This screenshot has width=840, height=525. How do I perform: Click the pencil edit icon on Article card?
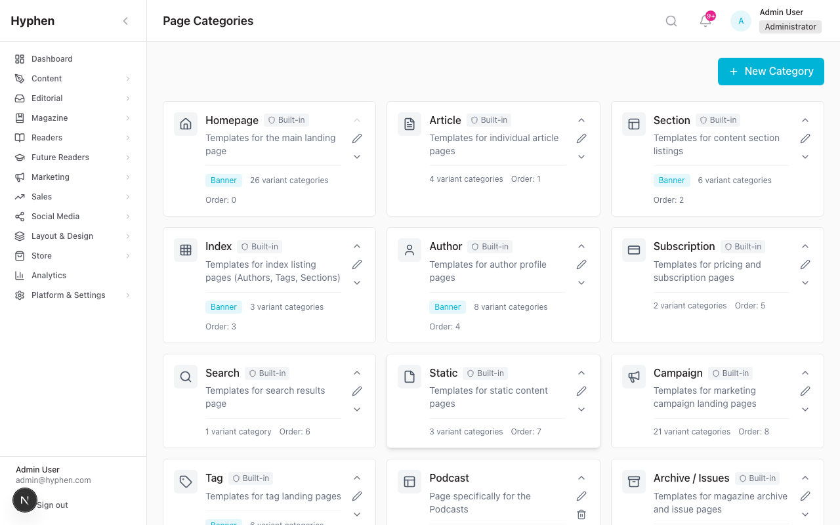tap(581, 138)
